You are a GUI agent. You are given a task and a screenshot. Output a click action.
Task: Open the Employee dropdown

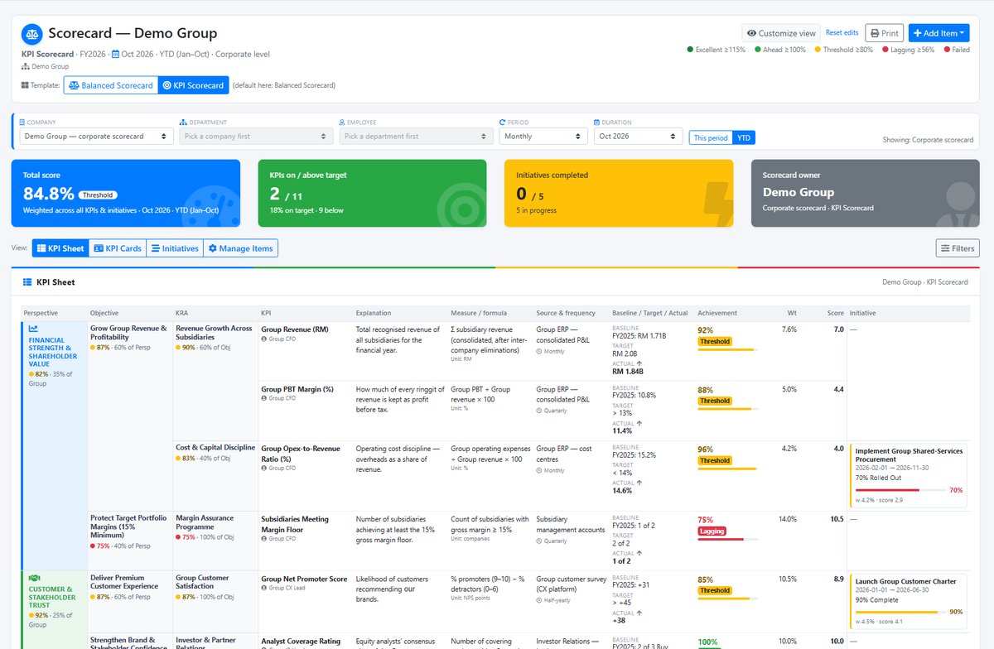[x=415, y=136]
